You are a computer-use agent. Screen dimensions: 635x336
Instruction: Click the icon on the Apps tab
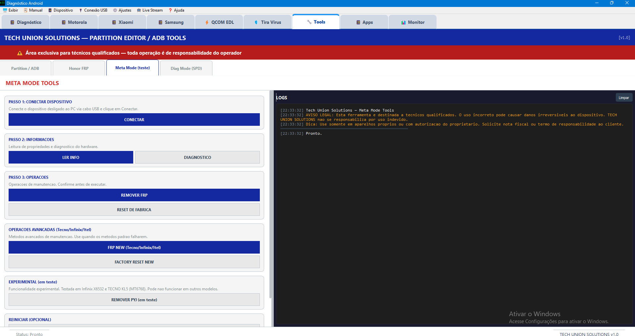(358, 23)
